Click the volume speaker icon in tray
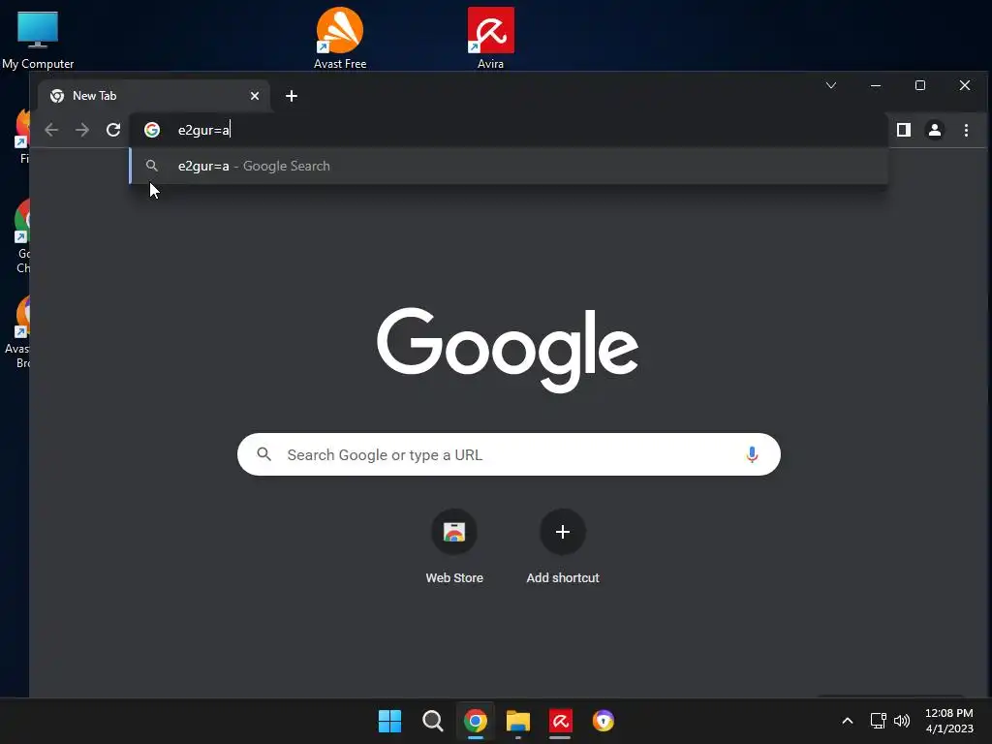The width and height of the screenshot is (992, 744). (x=902, y=721)
